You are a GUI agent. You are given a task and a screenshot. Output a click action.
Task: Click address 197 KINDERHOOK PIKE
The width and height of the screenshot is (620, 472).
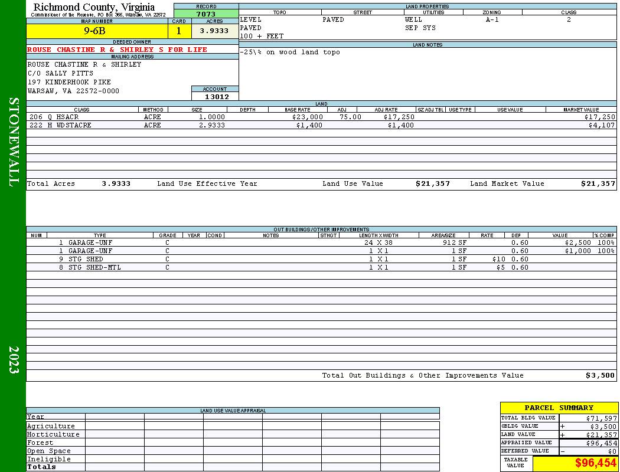coord(69,82)
